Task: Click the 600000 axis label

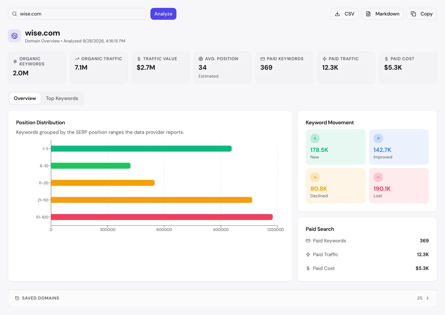Action: 164,230
